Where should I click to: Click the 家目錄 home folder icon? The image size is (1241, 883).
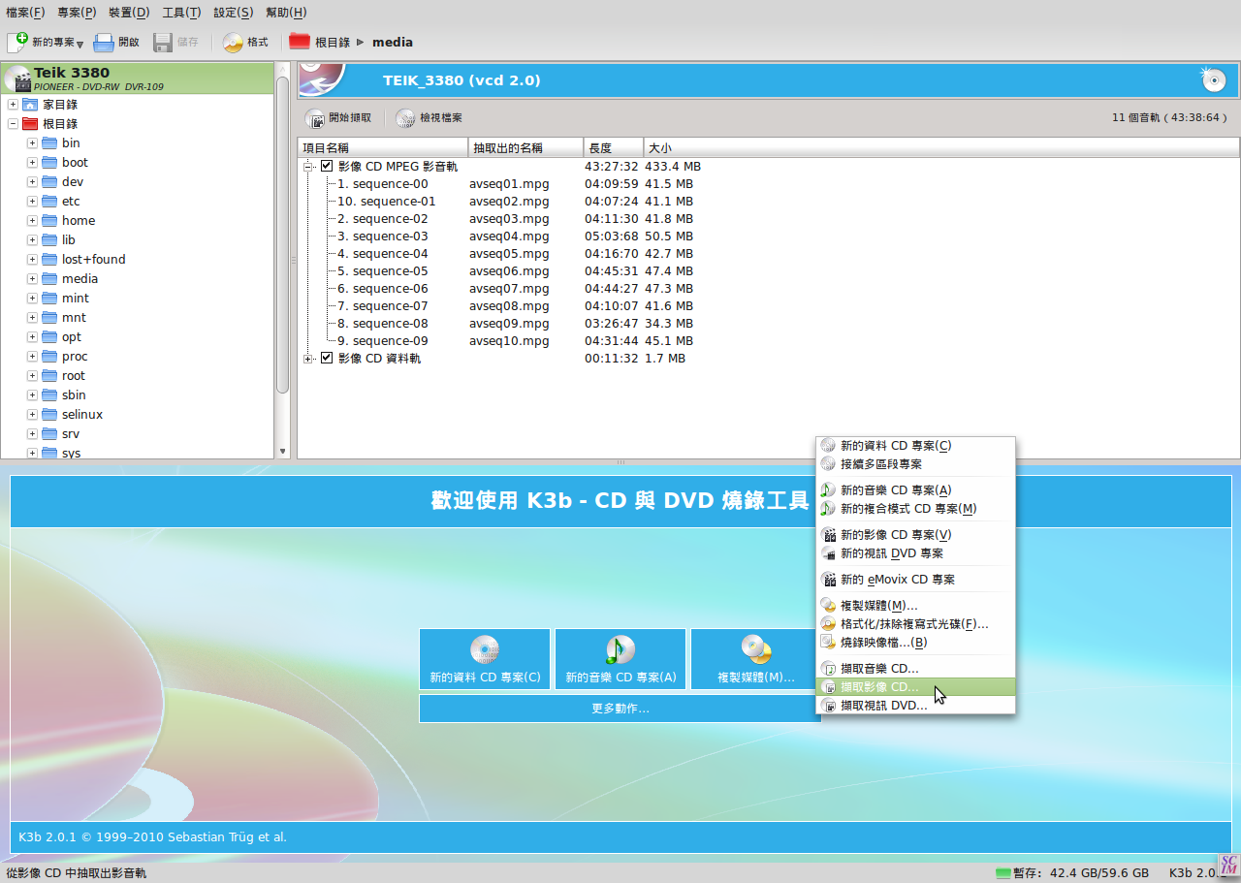coord(30,105)
